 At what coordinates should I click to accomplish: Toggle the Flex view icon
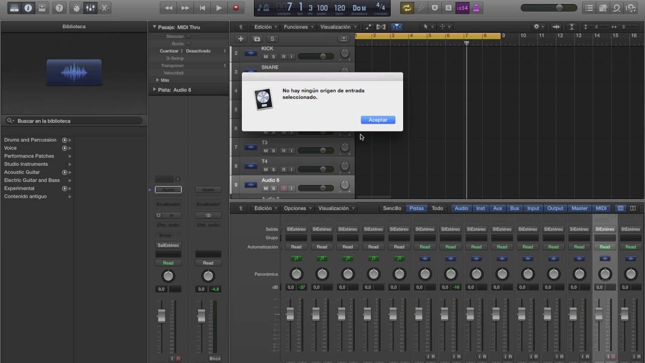pyautogui.click(x=381, y=27)
